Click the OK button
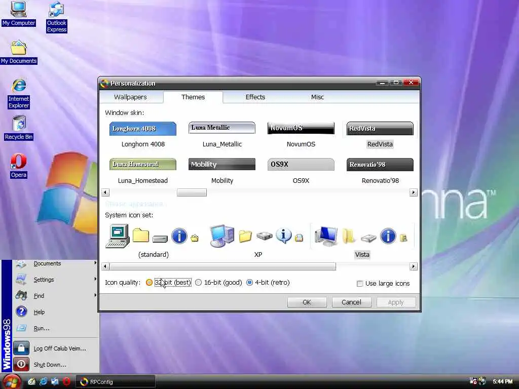This screenshot has width=519, height=389. (x=307, y=302)
